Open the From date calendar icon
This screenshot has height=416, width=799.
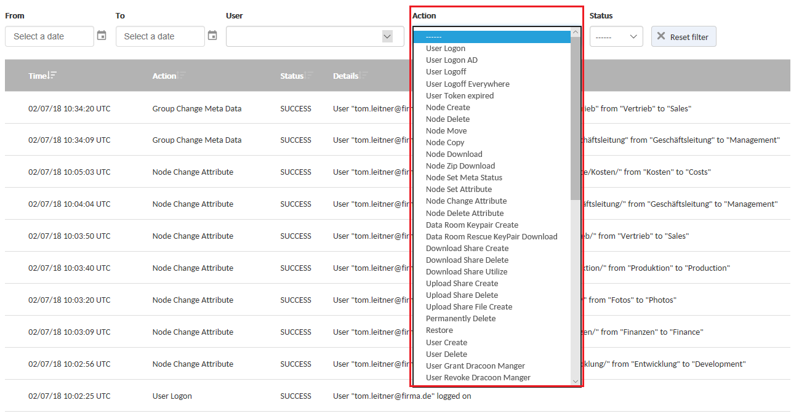(102, 36)
